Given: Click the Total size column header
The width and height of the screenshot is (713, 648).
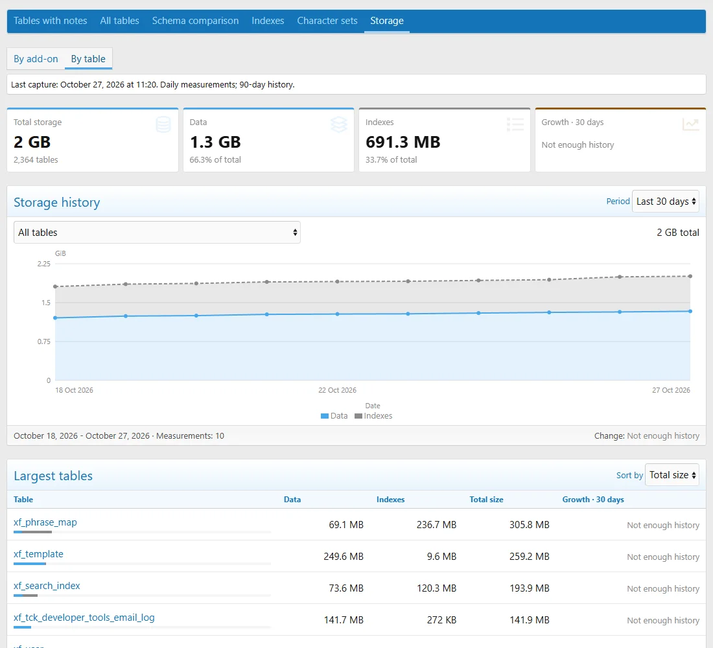Looking at the screenshot, I should click(x=487, y=500).
